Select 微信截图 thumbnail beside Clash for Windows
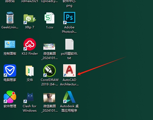 [49, 98]
